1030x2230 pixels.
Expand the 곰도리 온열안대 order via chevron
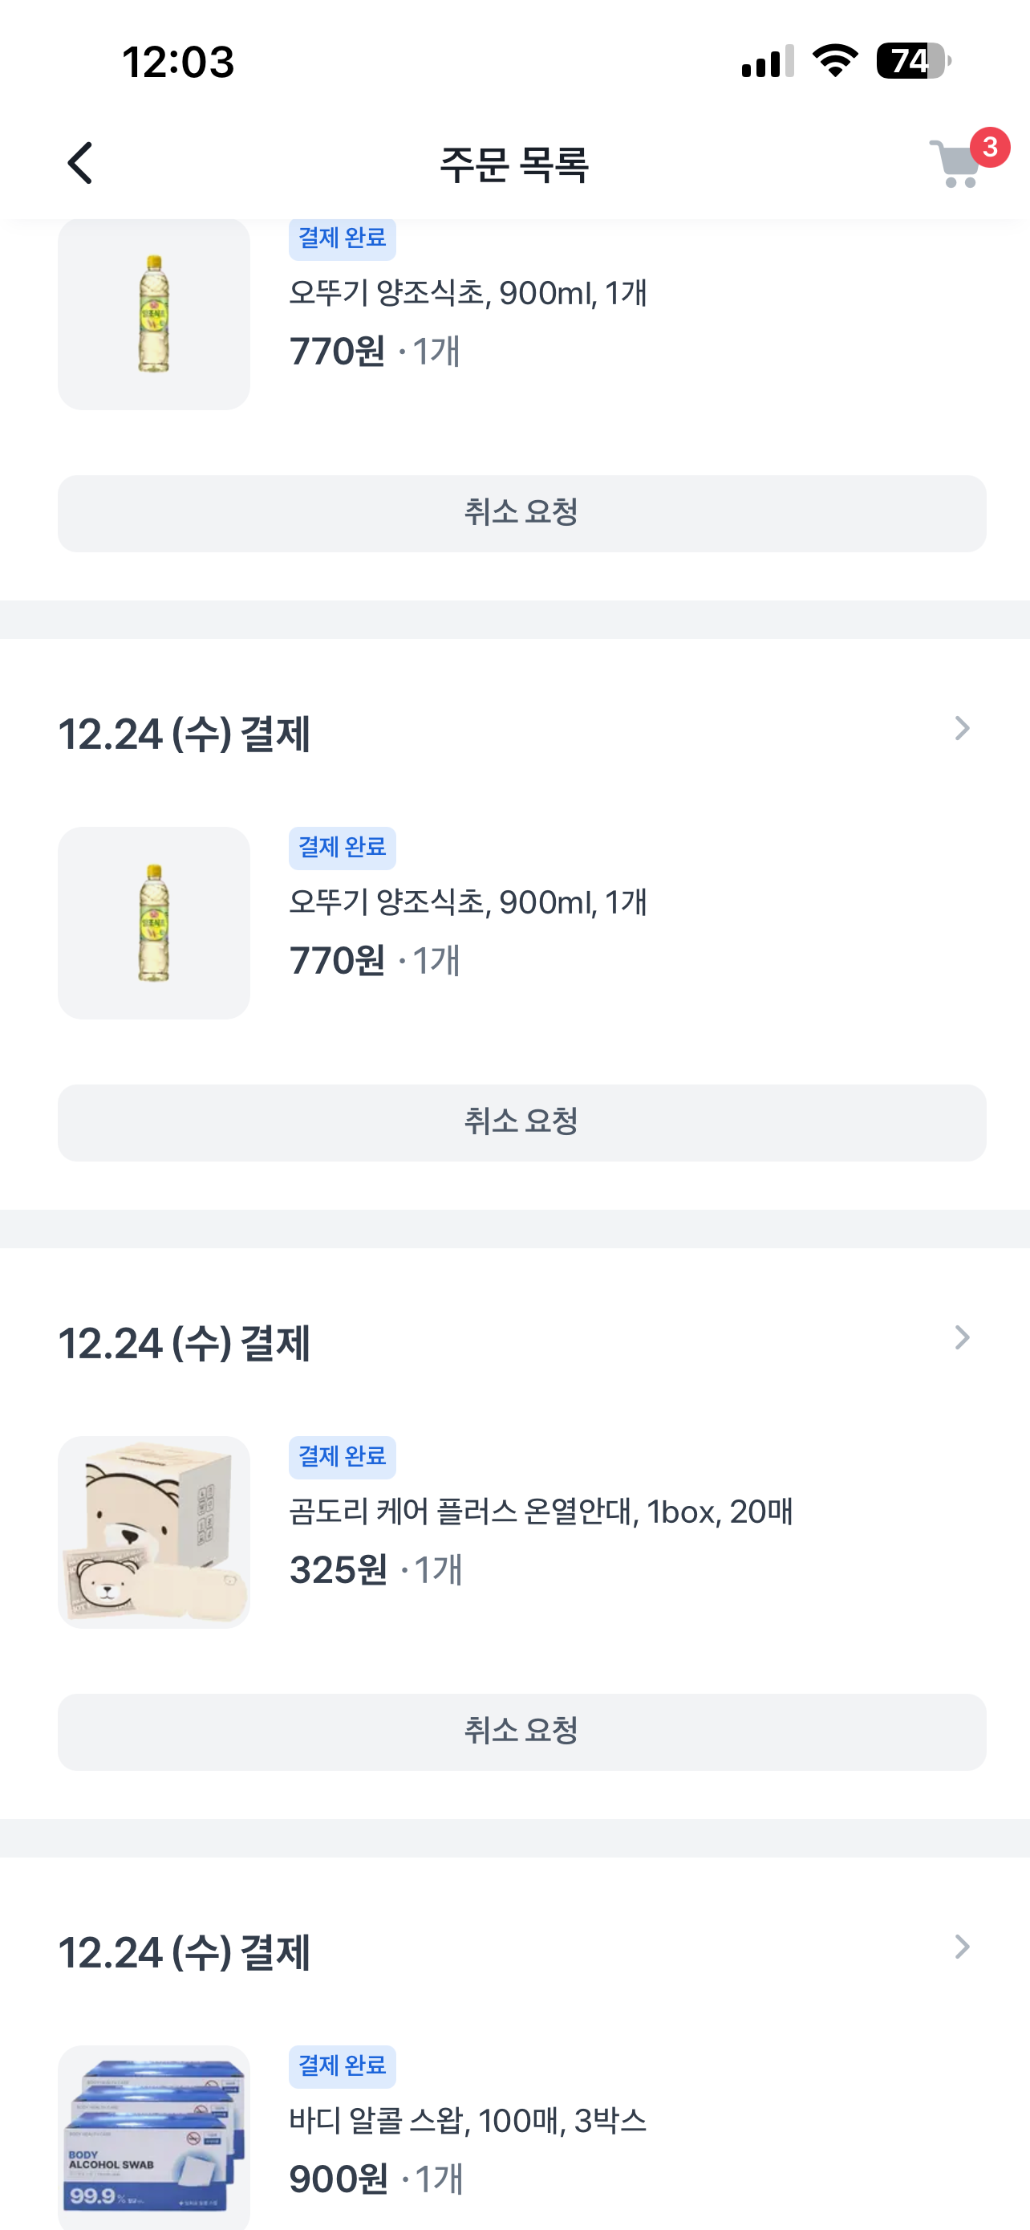(962, 1338)
